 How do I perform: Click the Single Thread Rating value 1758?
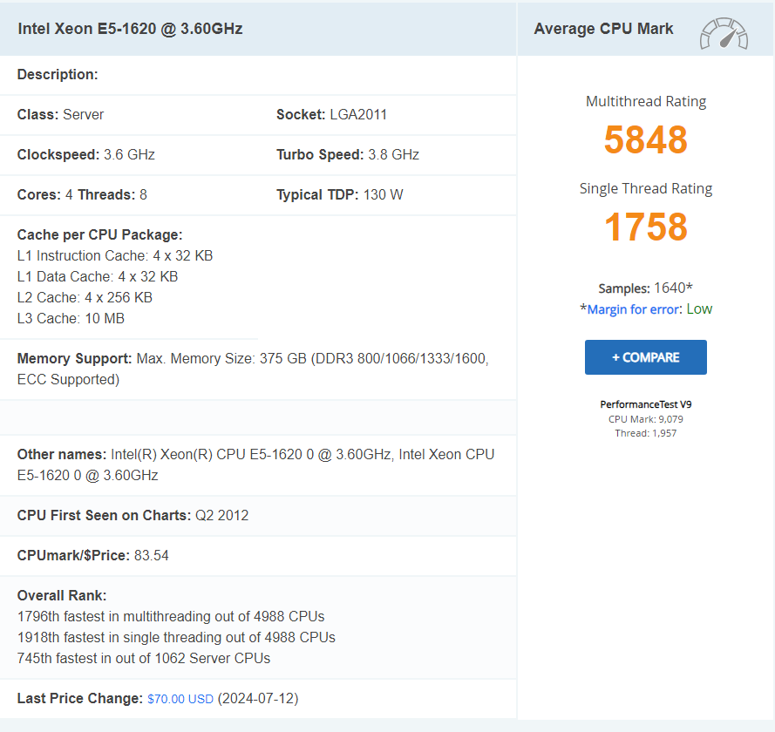pos(645,227)
